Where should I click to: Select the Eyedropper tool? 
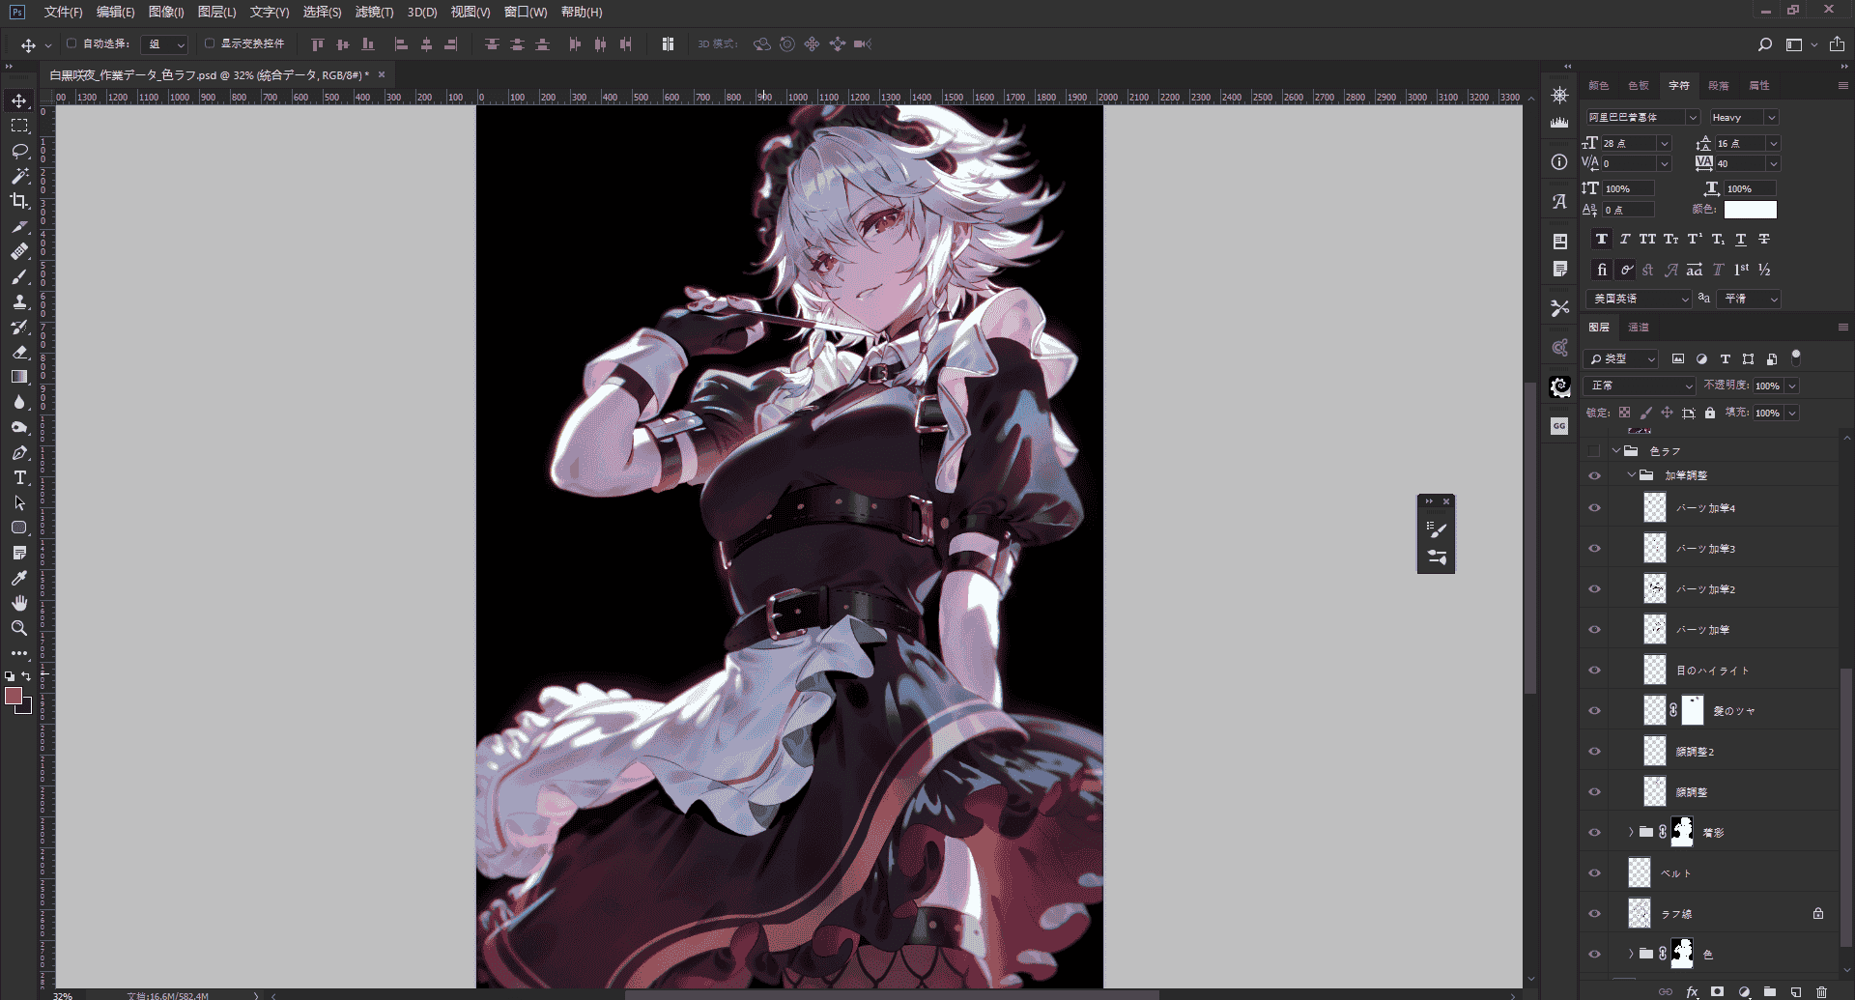(19, 578)
